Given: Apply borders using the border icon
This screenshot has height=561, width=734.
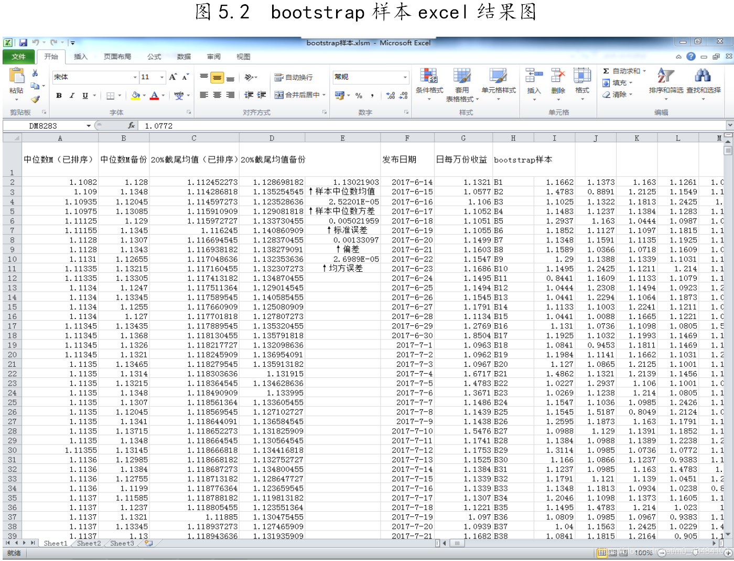Looking at the screenshot, I should [110, 96].
